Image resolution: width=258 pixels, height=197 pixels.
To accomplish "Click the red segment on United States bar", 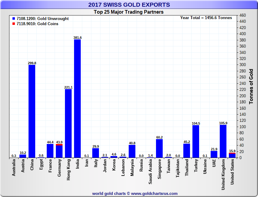I will (x=232, y=153).
